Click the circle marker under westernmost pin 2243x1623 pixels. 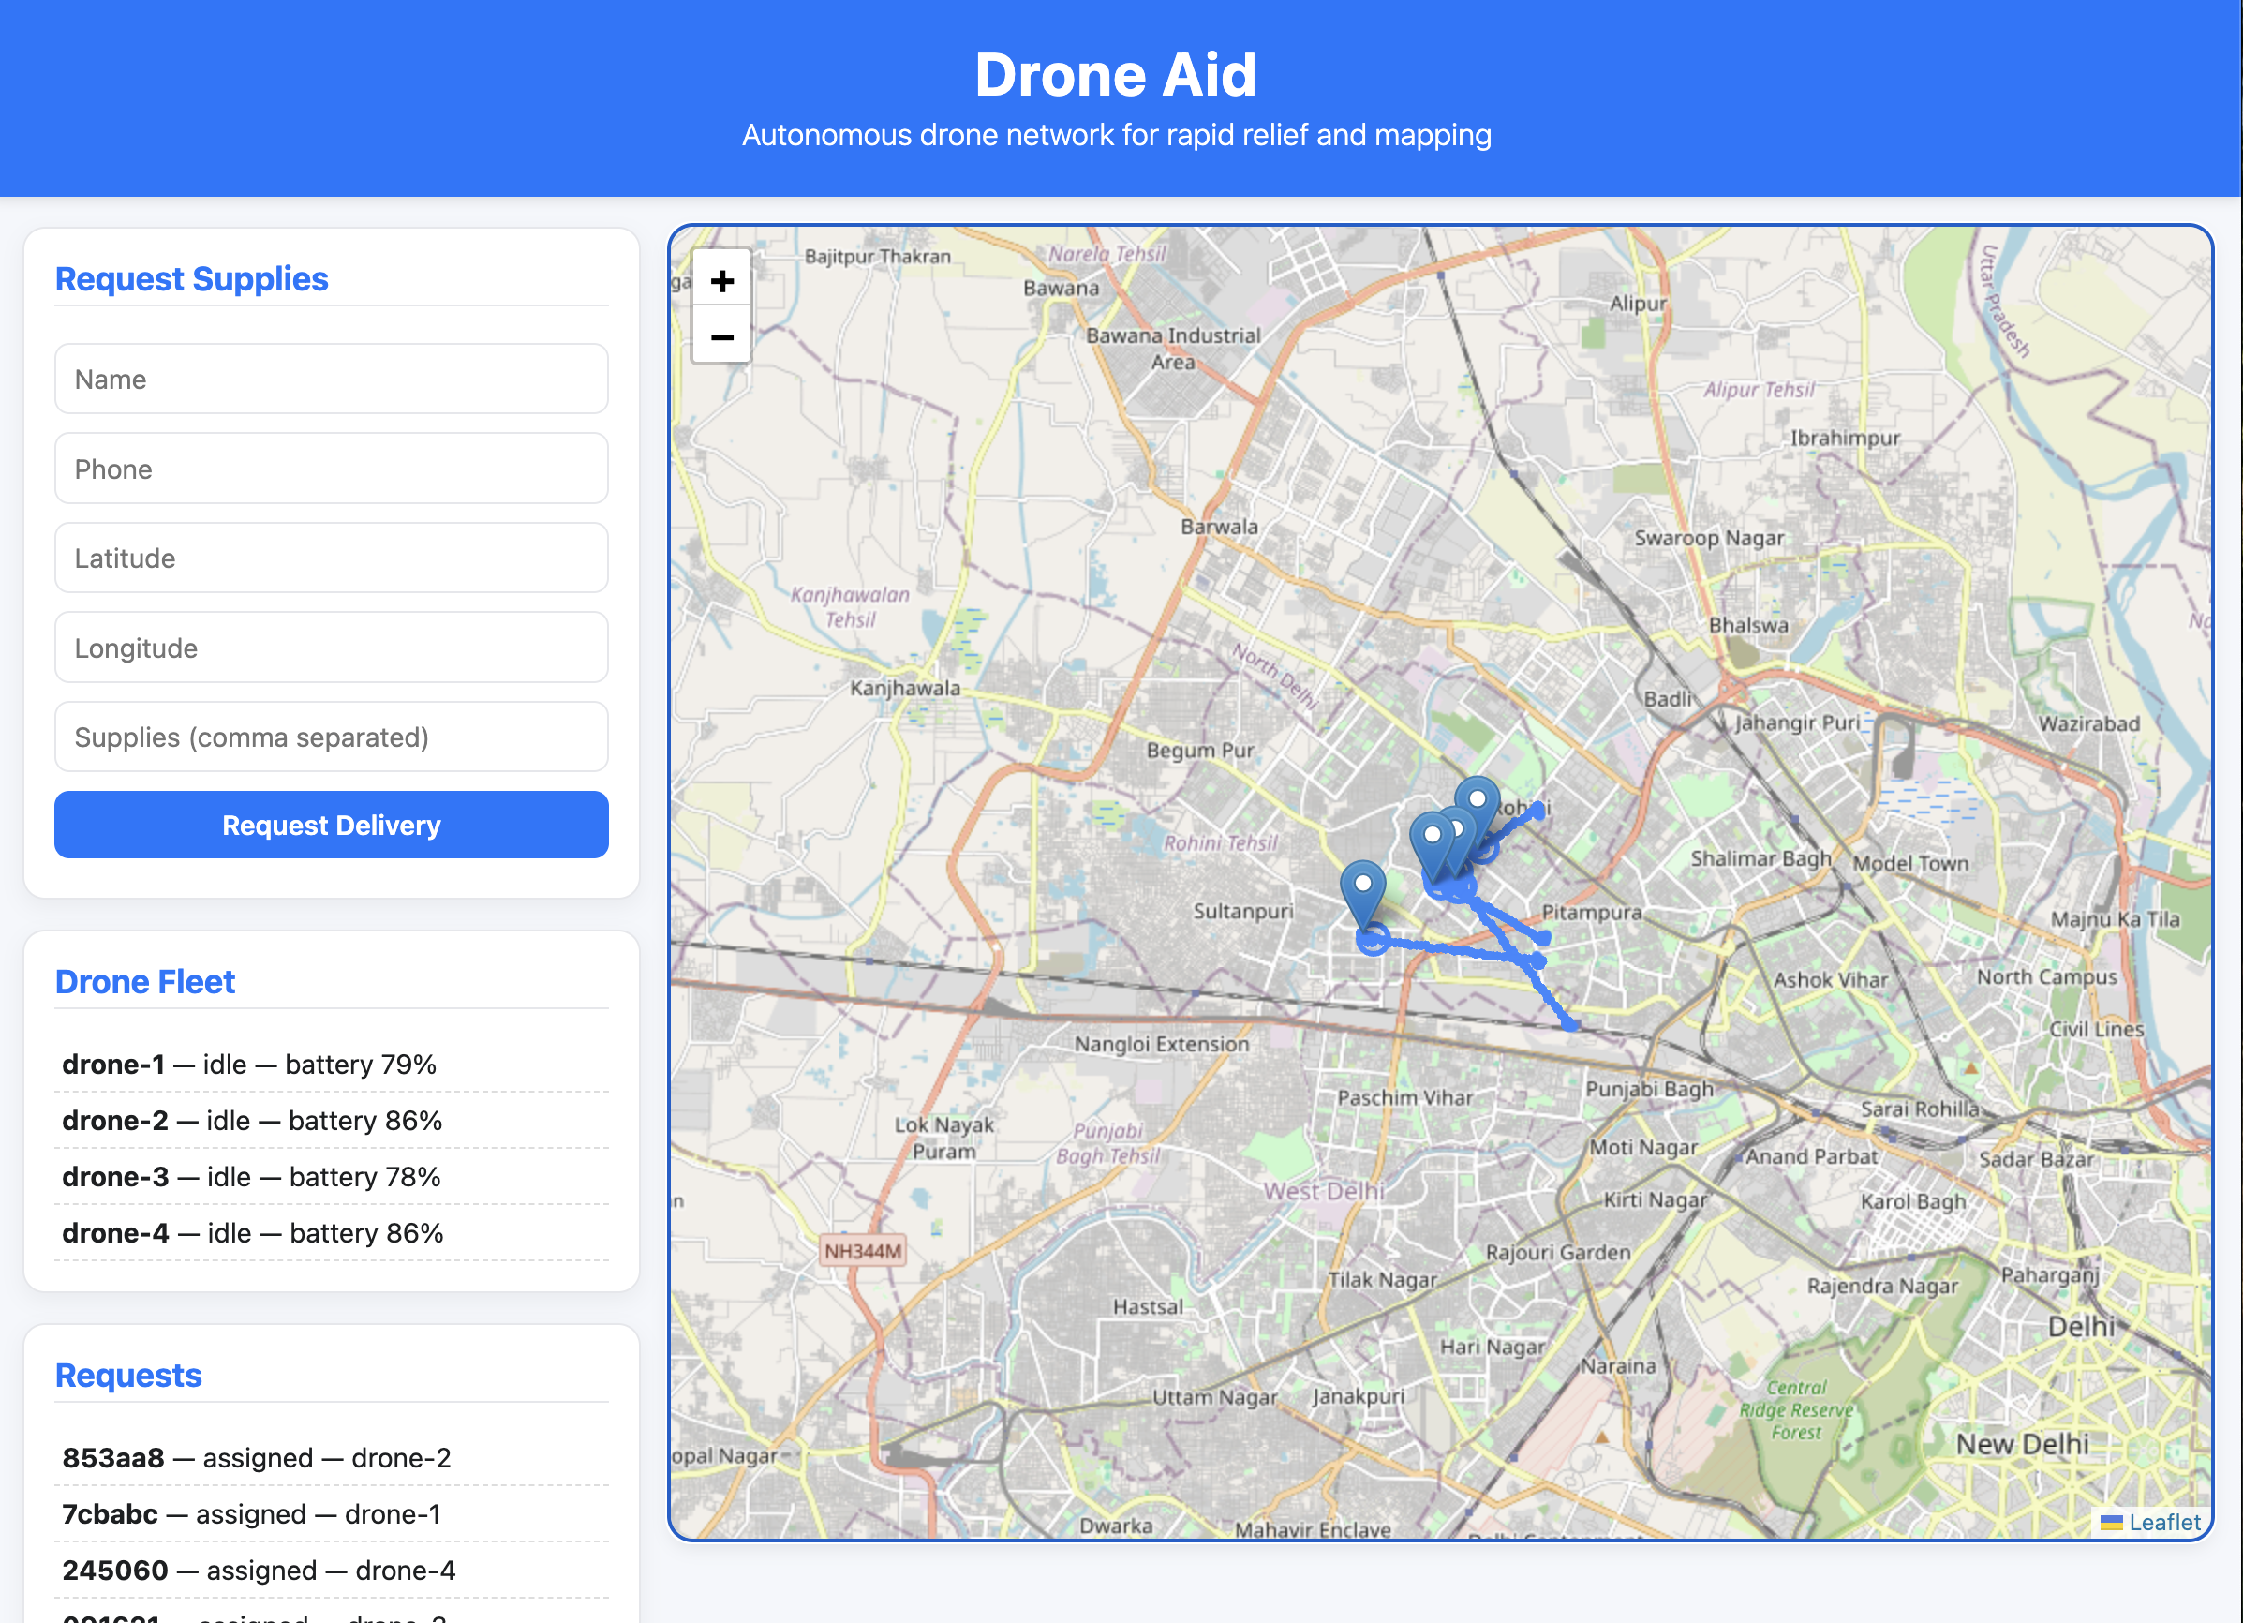click(x=1373, y=939)
